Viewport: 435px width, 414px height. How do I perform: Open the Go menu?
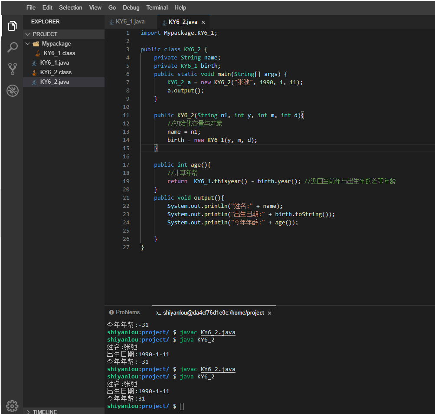point(112,7)
